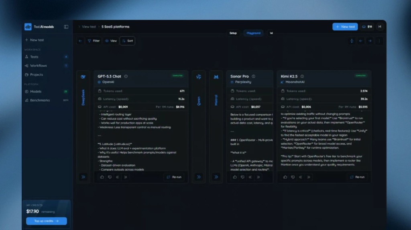
Task: Go to View test breadcrumb
Action: 89,27
